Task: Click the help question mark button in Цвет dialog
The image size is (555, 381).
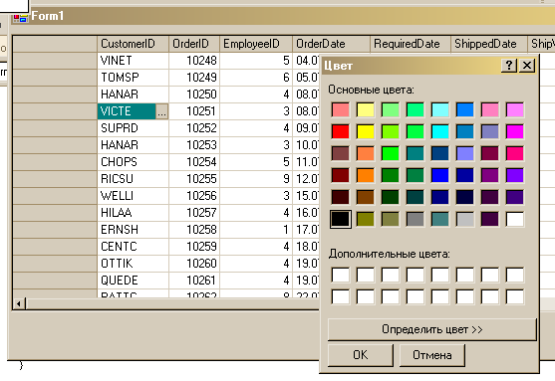Action: [508, 66]
